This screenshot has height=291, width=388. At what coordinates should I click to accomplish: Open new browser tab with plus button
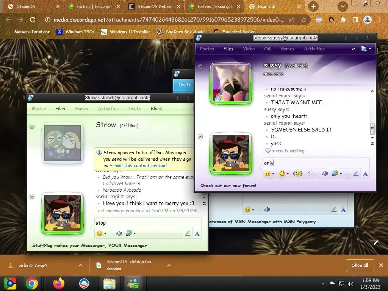click(x=313, y=7)
